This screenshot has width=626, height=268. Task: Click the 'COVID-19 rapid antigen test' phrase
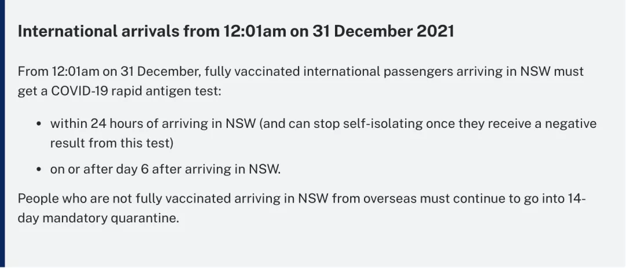coord(134,91)
